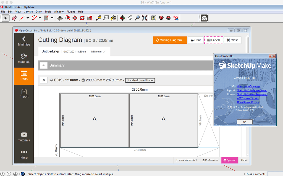Click the Send to LayOut icon
The image size is (283, 176).
176,18
